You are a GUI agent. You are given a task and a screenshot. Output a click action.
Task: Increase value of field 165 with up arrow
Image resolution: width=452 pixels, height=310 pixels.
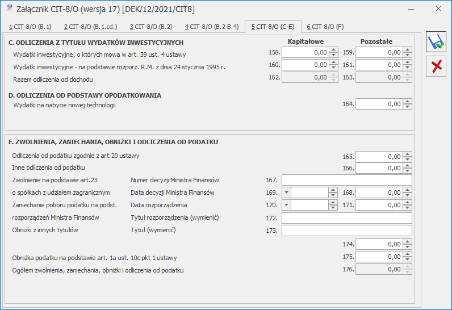(x=407, y=154)
